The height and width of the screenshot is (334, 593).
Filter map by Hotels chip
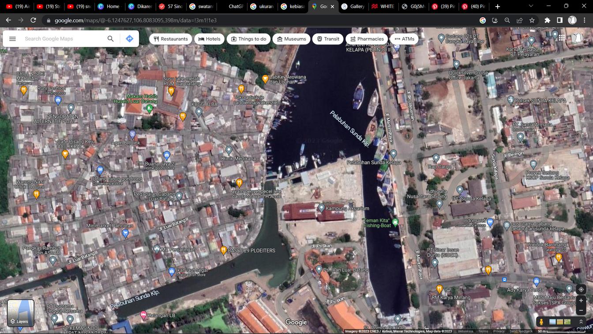210,39
